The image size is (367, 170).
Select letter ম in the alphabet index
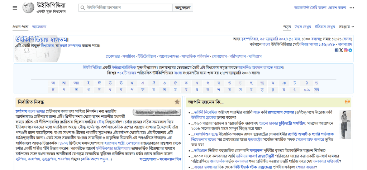click(x=175, y=89)
